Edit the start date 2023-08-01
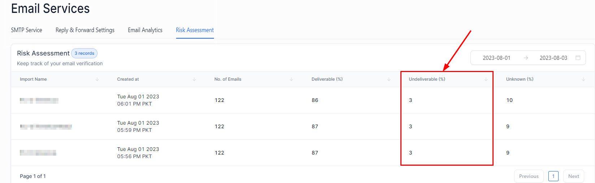Screen dimensions: 595x183 (496, 58)
